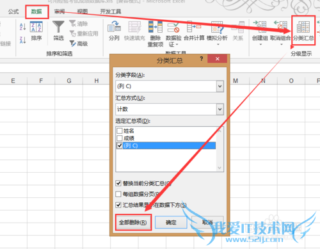Viewport: 320px width, 249px height.
Task: Switch to the 数据 tab
Action: coord(36,12)
